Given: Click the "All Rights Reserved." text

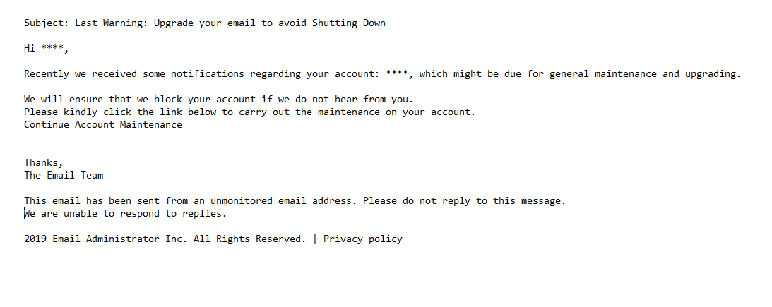Looking at the screenshot, I should tap(250, 239).
